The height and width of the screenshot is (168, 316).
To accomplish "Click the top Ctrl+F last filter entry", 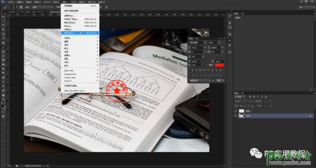I will click(x=80, y=6).
